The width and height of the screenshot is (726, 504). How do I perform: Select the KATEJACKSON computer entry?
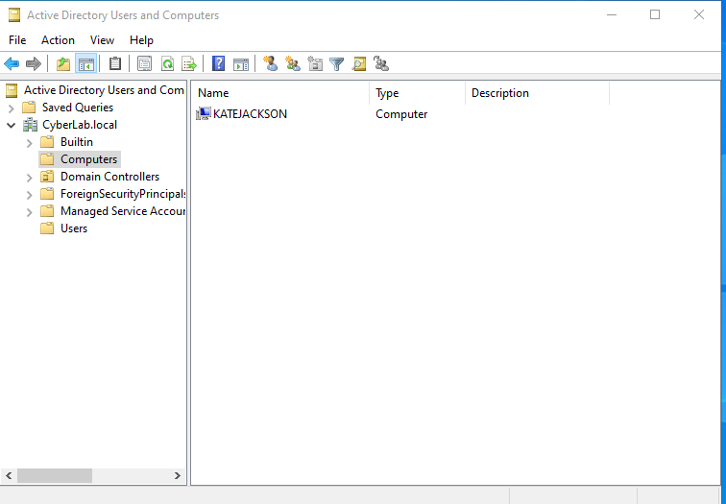pos(250,114)
